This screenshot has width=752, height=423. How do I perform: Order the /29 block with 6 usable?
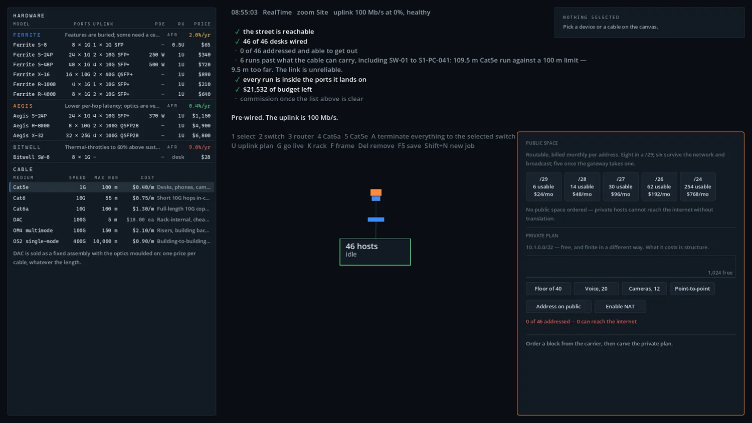(x=543, y=186)
